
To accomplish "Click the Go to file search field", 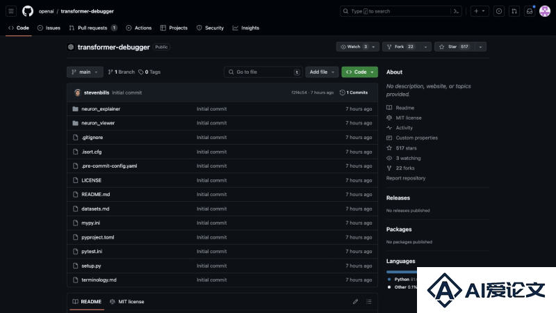I will coord(263,72).
